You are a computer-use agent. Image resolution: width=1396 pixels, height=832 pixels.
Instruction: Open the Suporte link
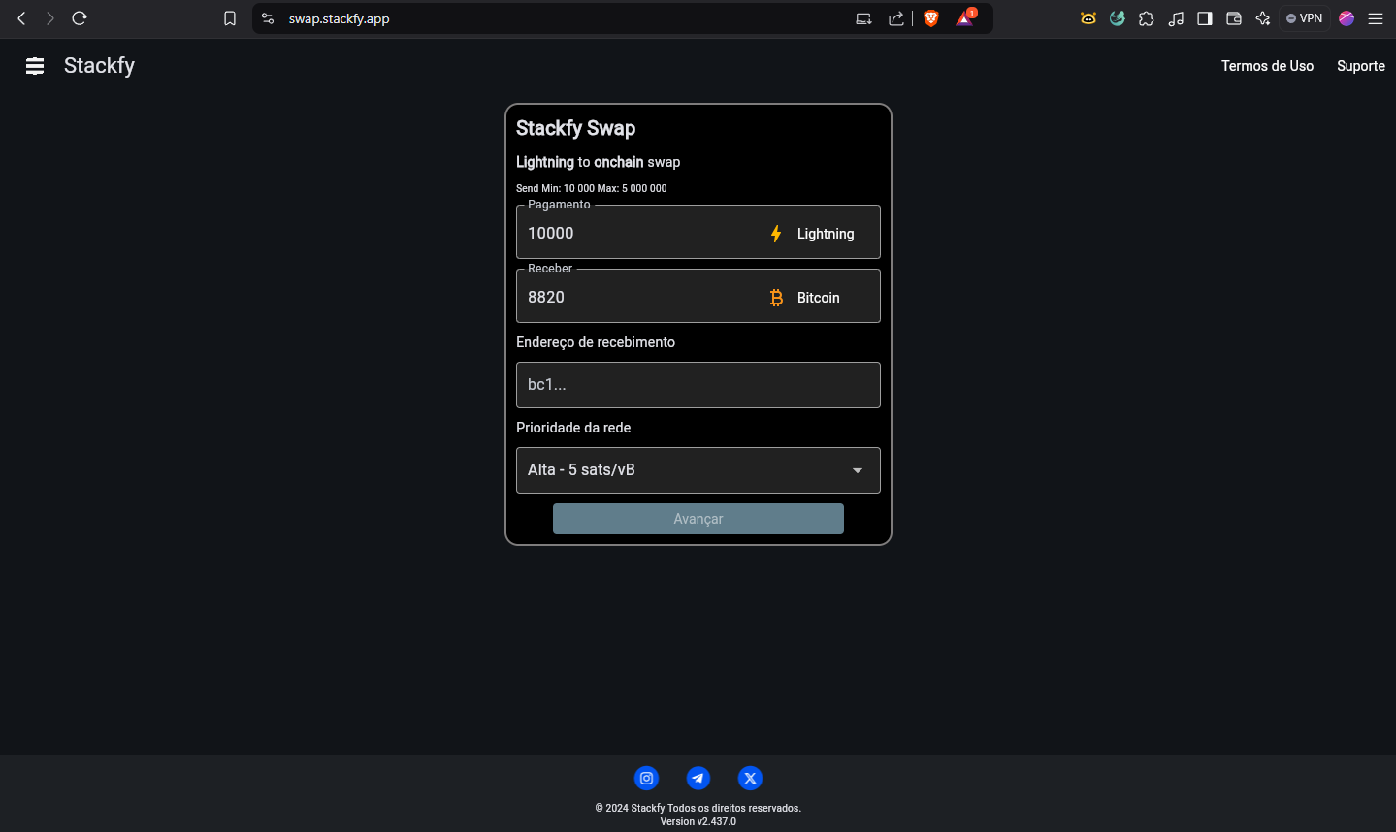(1361, 66)
